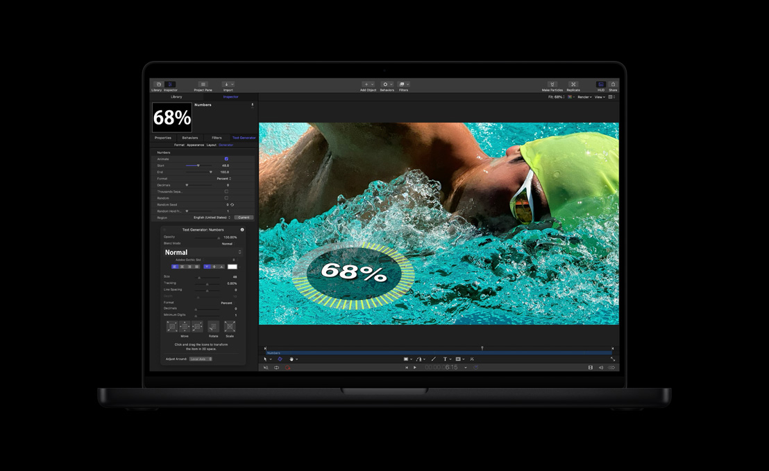Click the Current region button

[x=244, y=217]
